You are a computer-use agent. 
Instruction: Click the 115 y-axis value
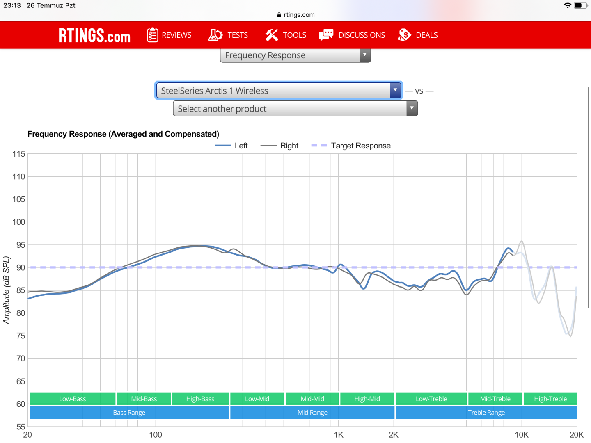click(x=19, y=154)
